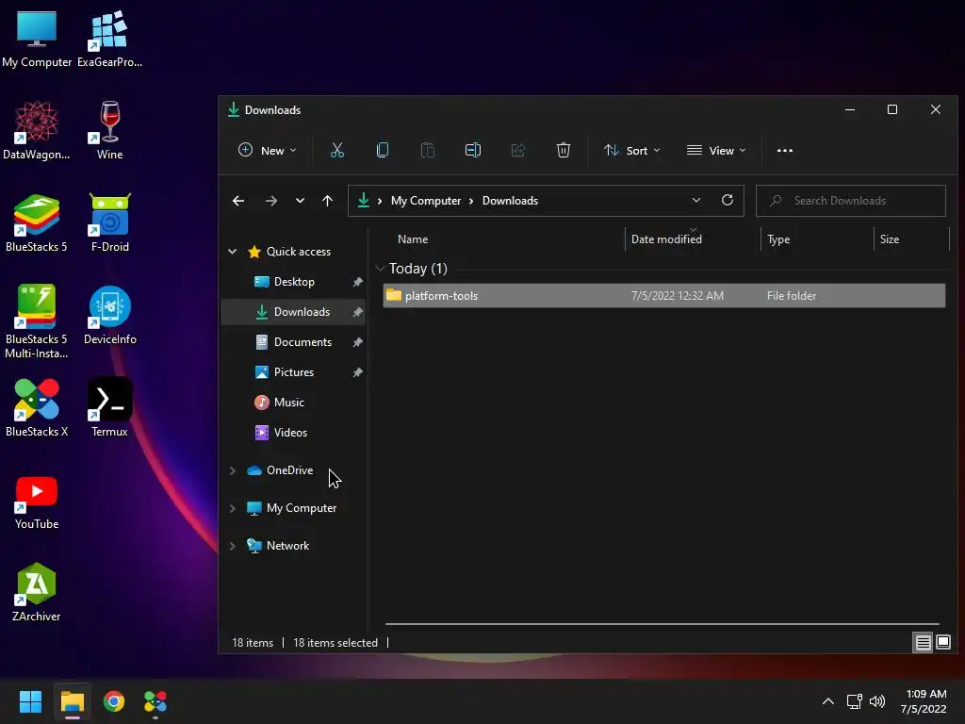Open BlueStacks X from the taskbar

pos(155,701)
